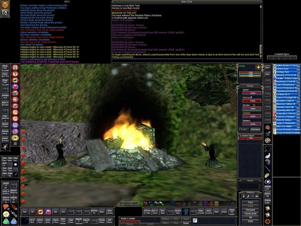Click the helmet icon above the EQ button
301x226 pixels.
tap(5, 5)
